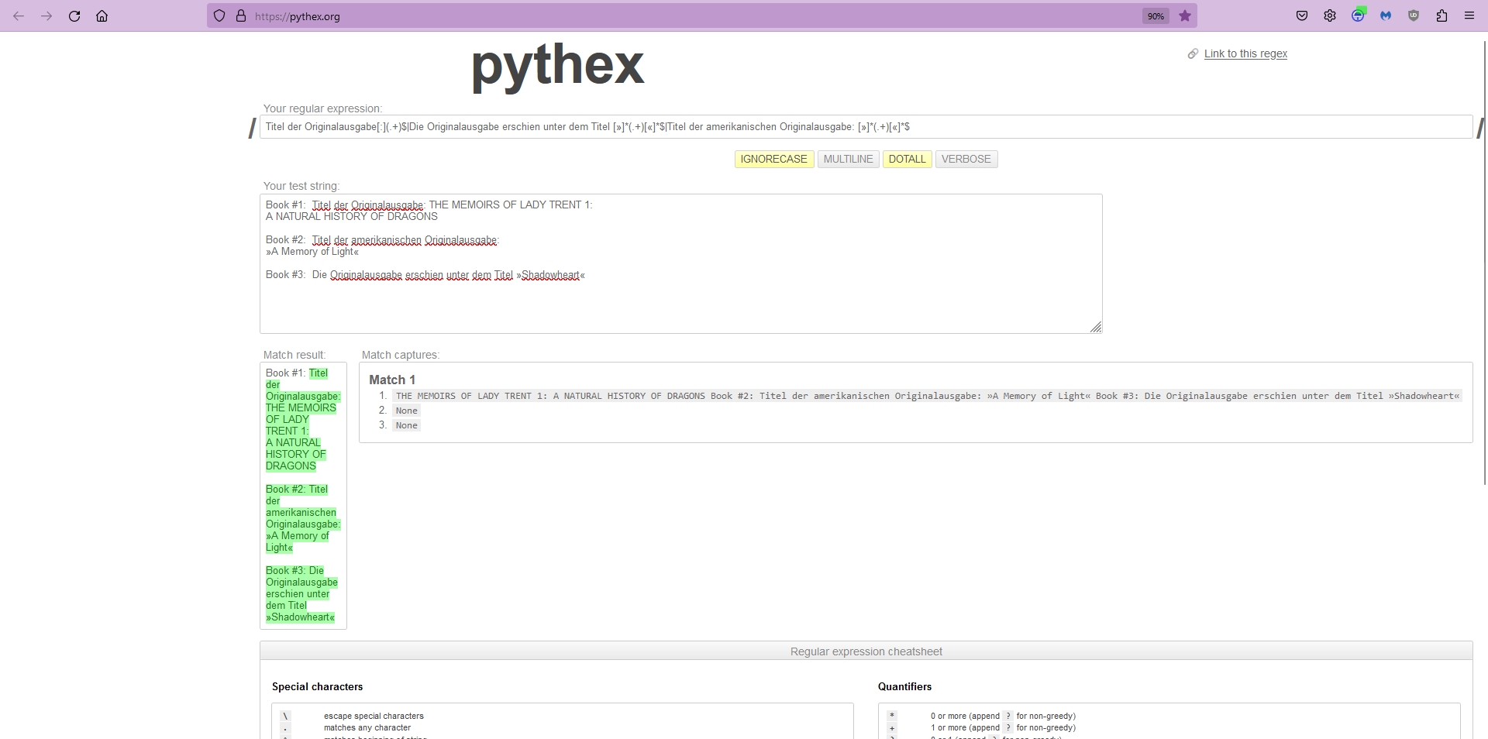Click 'matches any character' cheatsheet entry

tap(367, 727)
